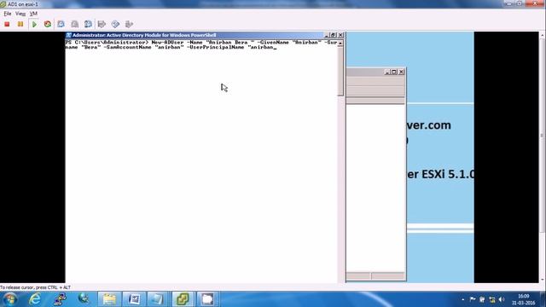Screen dimensions: 546x307
Task: Restore the PowerShell window inside the VM
Action: tap(334, 35)
